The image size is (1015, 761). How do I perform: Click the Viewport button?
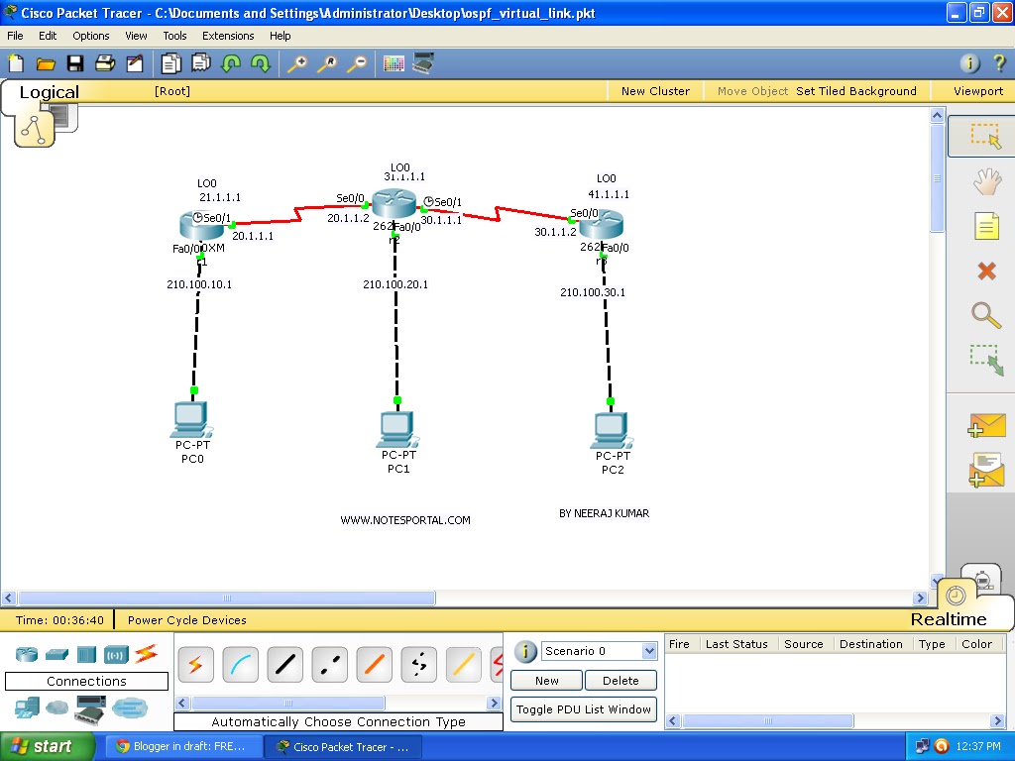pyautogui.click(x=977, y=91)
